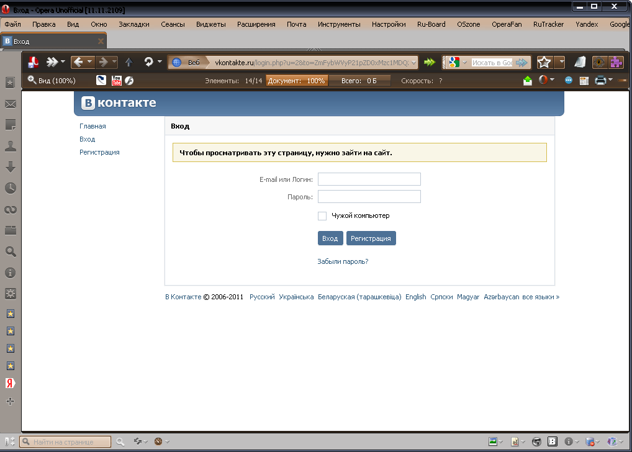632x452 pixels.
Task: Open the 'Главная' link in the left menu
Action: [93, 126]
